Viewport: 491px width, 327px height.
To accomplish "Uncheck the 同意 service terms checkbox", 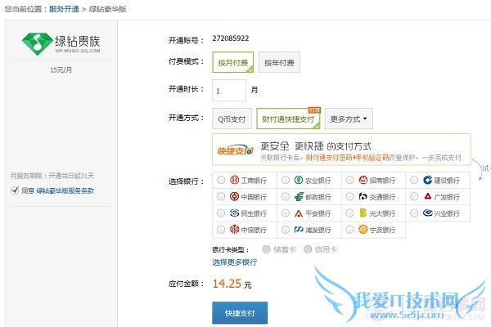I will coord(15,190).
